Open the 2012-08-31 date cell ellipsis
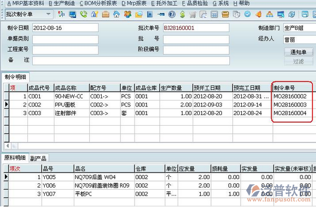 pos(266,97)
